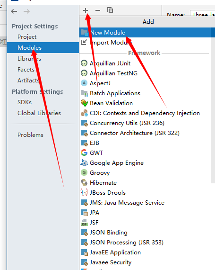Open Global Libraries section
215x270 pixels.
[39, 113]
